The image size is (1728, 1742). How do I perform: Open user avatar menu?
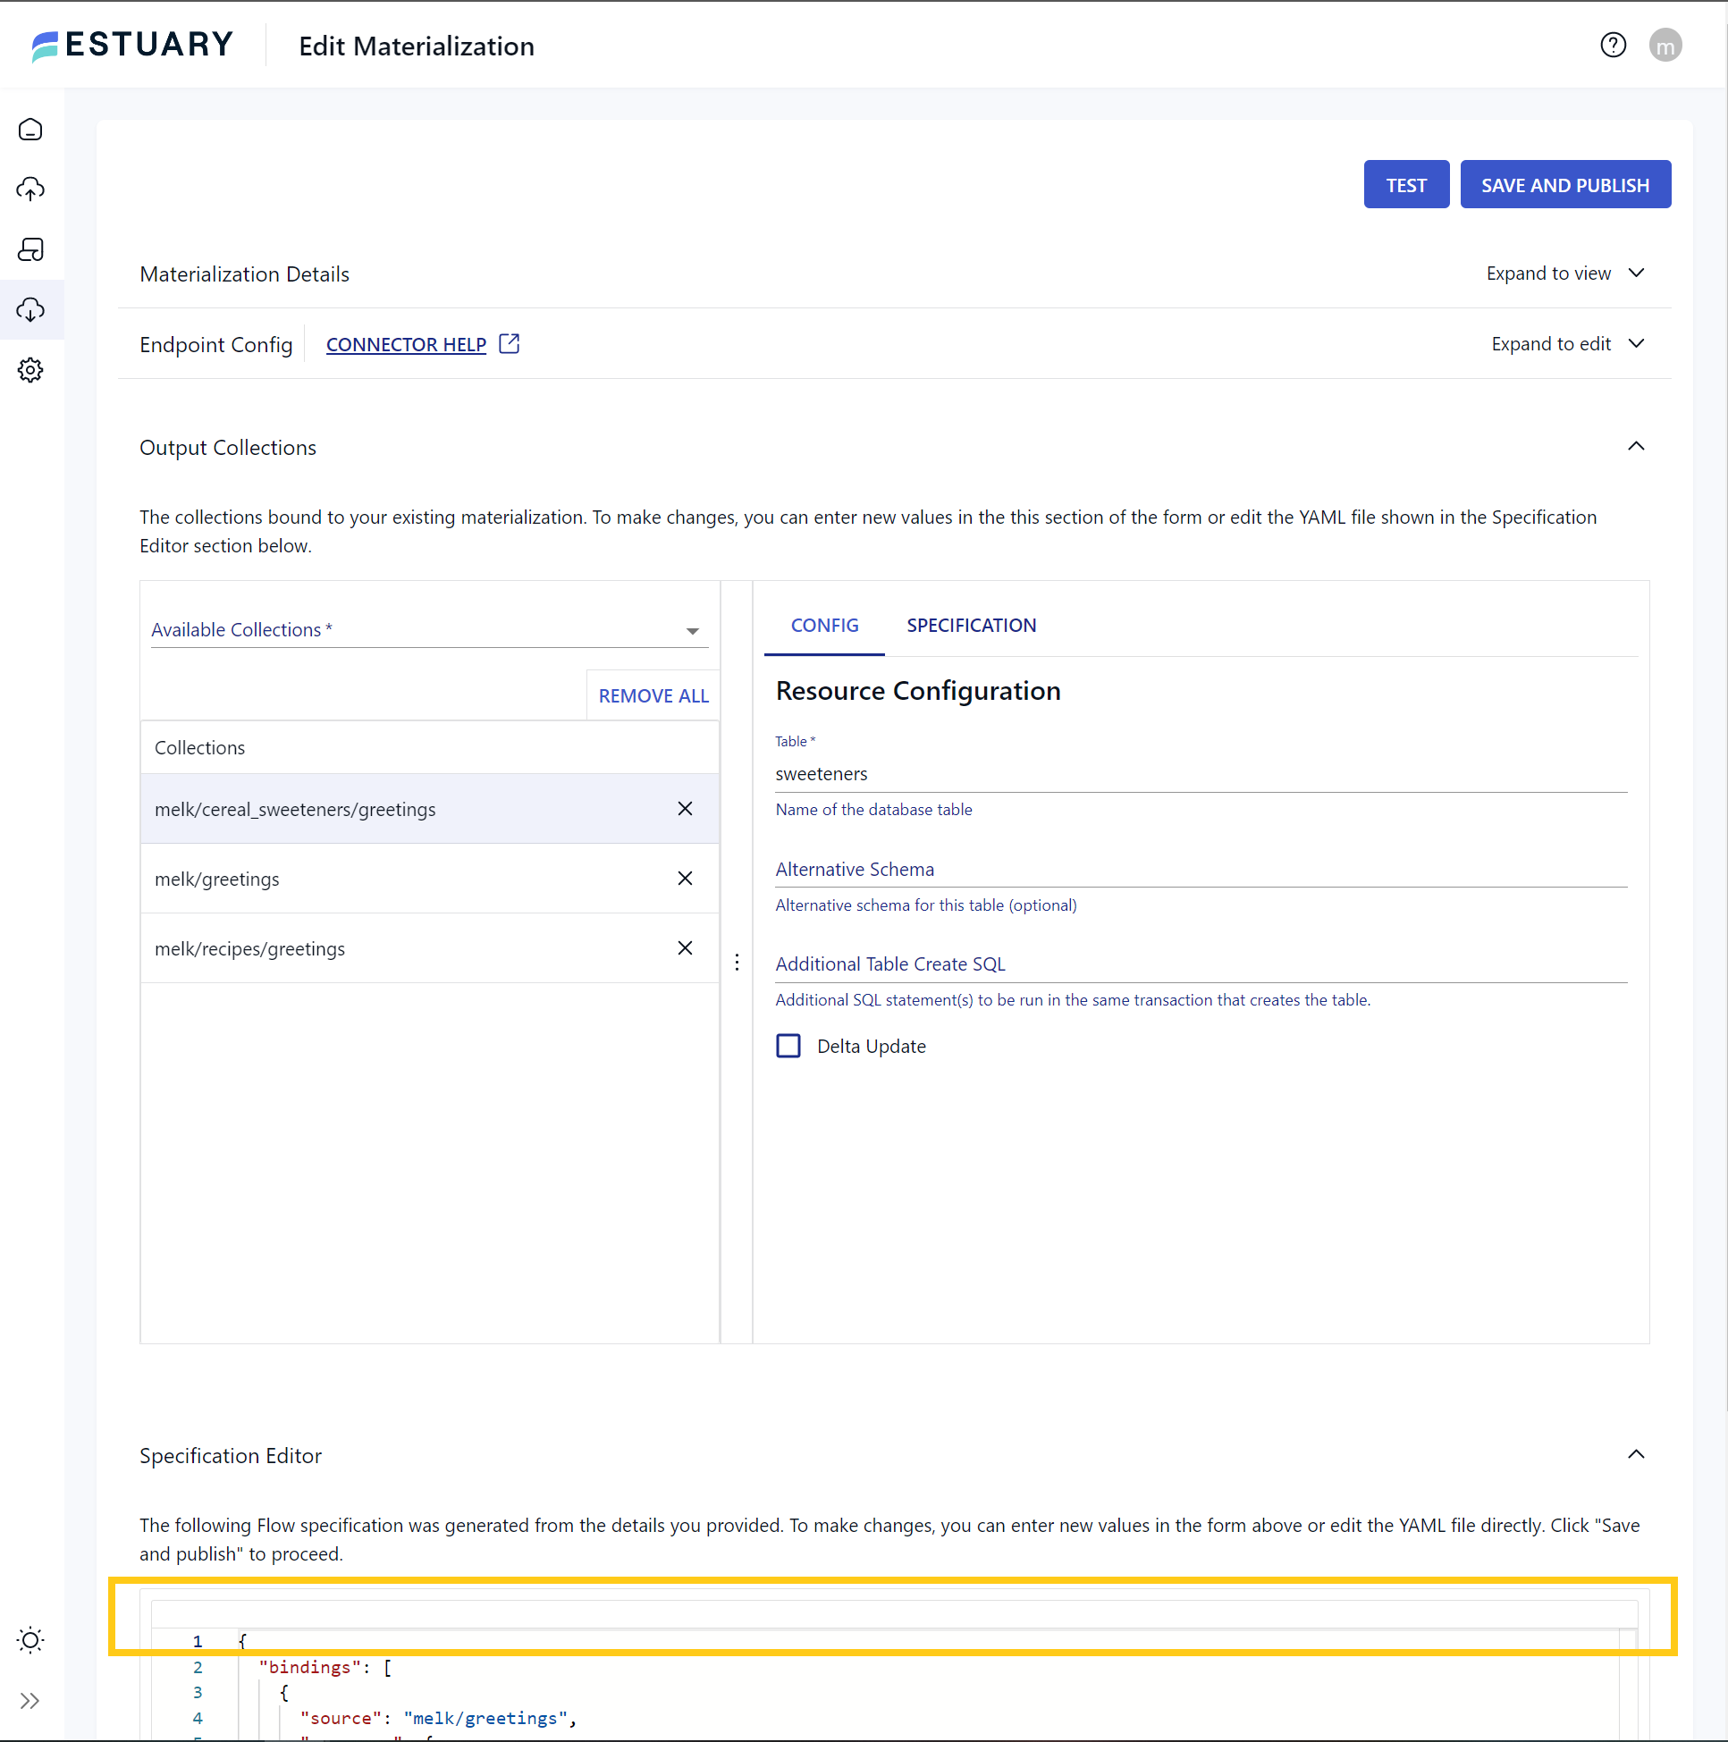point(1665,45)
